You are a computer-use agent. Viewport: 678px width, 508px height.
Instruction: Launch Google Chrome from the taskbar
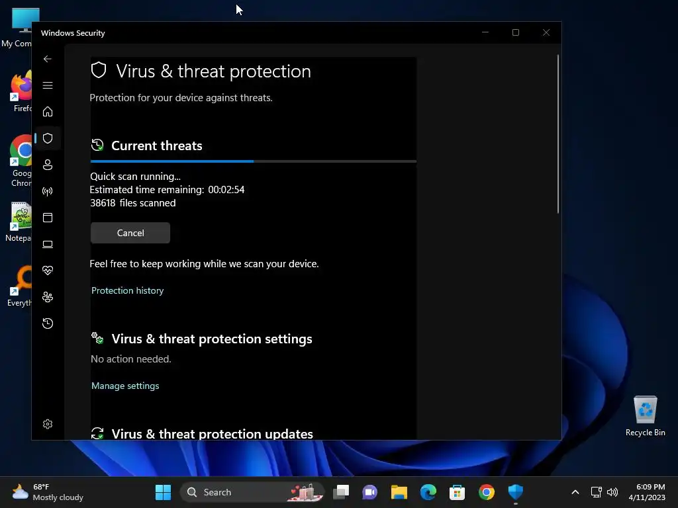click(x=487, y=492)
